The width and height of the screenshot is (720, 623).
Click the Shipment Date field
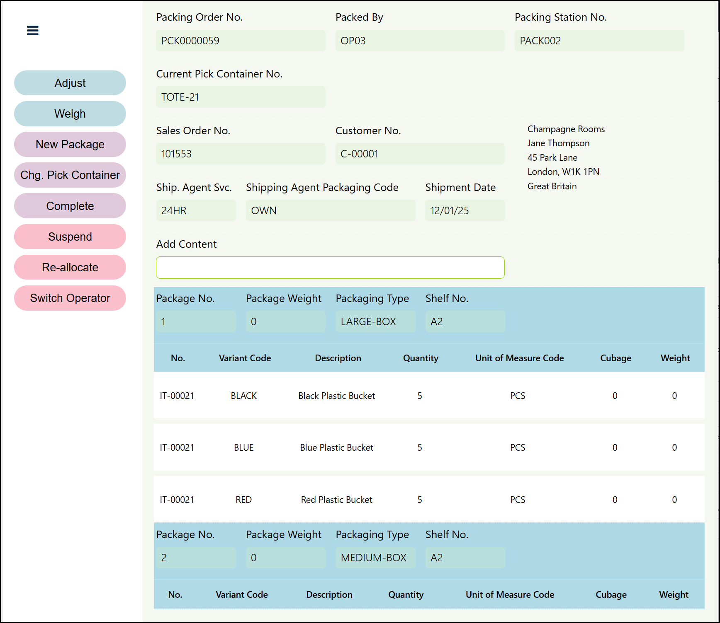[x=465, y=210]
